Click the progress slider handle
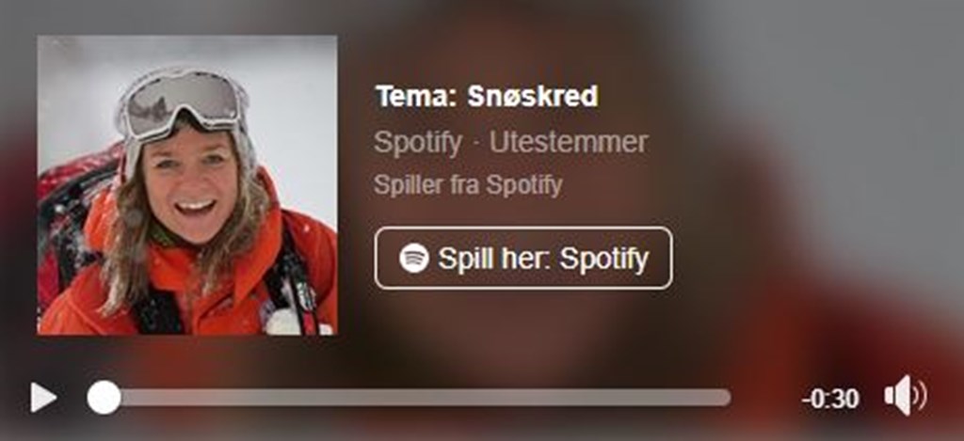The image size is (964, 441). coord(104,398)
